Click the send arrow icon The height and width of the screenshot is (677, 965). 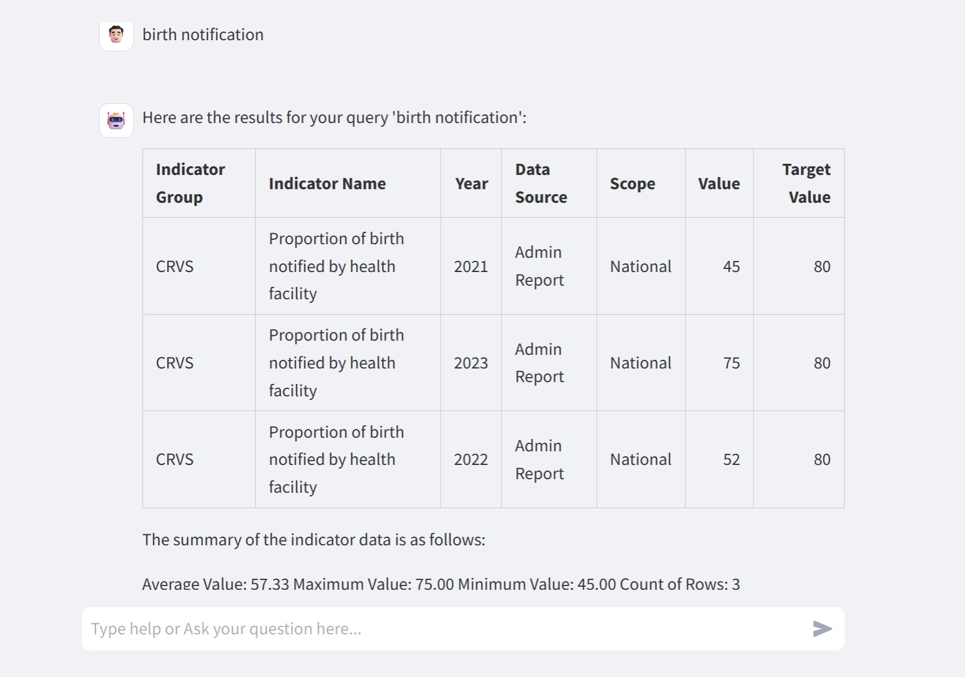point(822,629)
